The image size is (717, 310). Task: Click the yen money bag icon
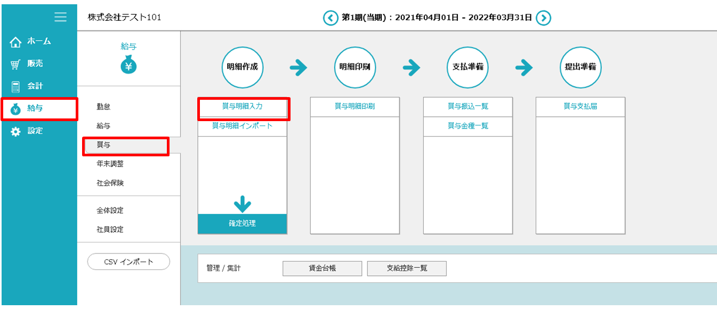[128, 65]
